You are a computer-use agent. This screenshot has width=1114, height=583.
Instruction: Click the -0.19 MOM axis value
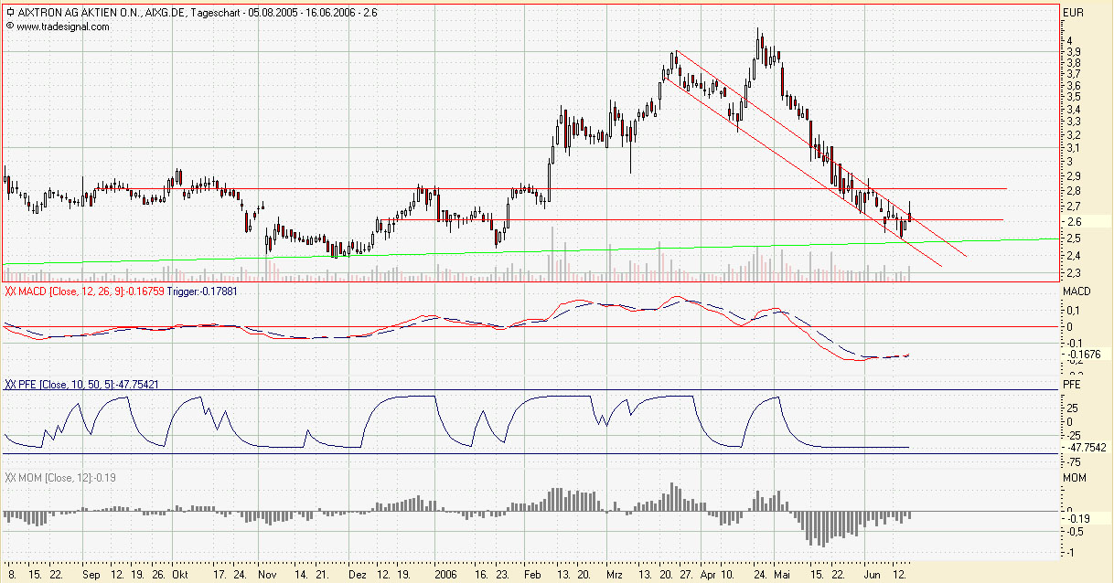click(1077, 518)
